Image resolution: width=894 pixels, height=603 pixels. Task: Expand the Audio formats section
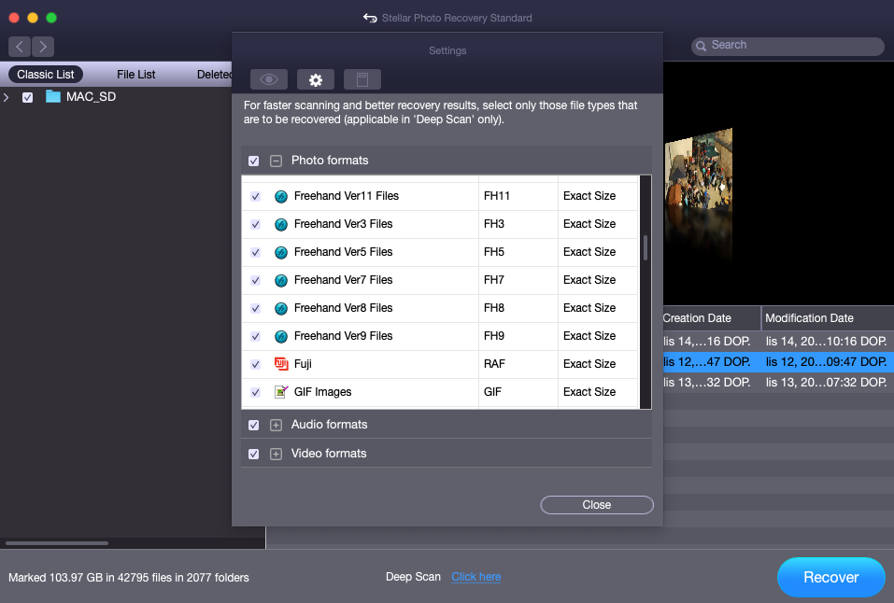point(276,426)
